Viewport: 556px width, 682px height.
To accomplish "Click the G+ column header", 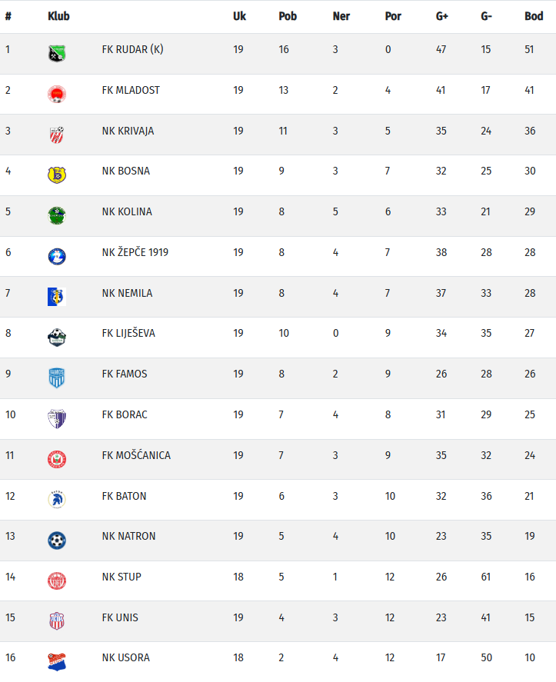I will click(442, 16).
